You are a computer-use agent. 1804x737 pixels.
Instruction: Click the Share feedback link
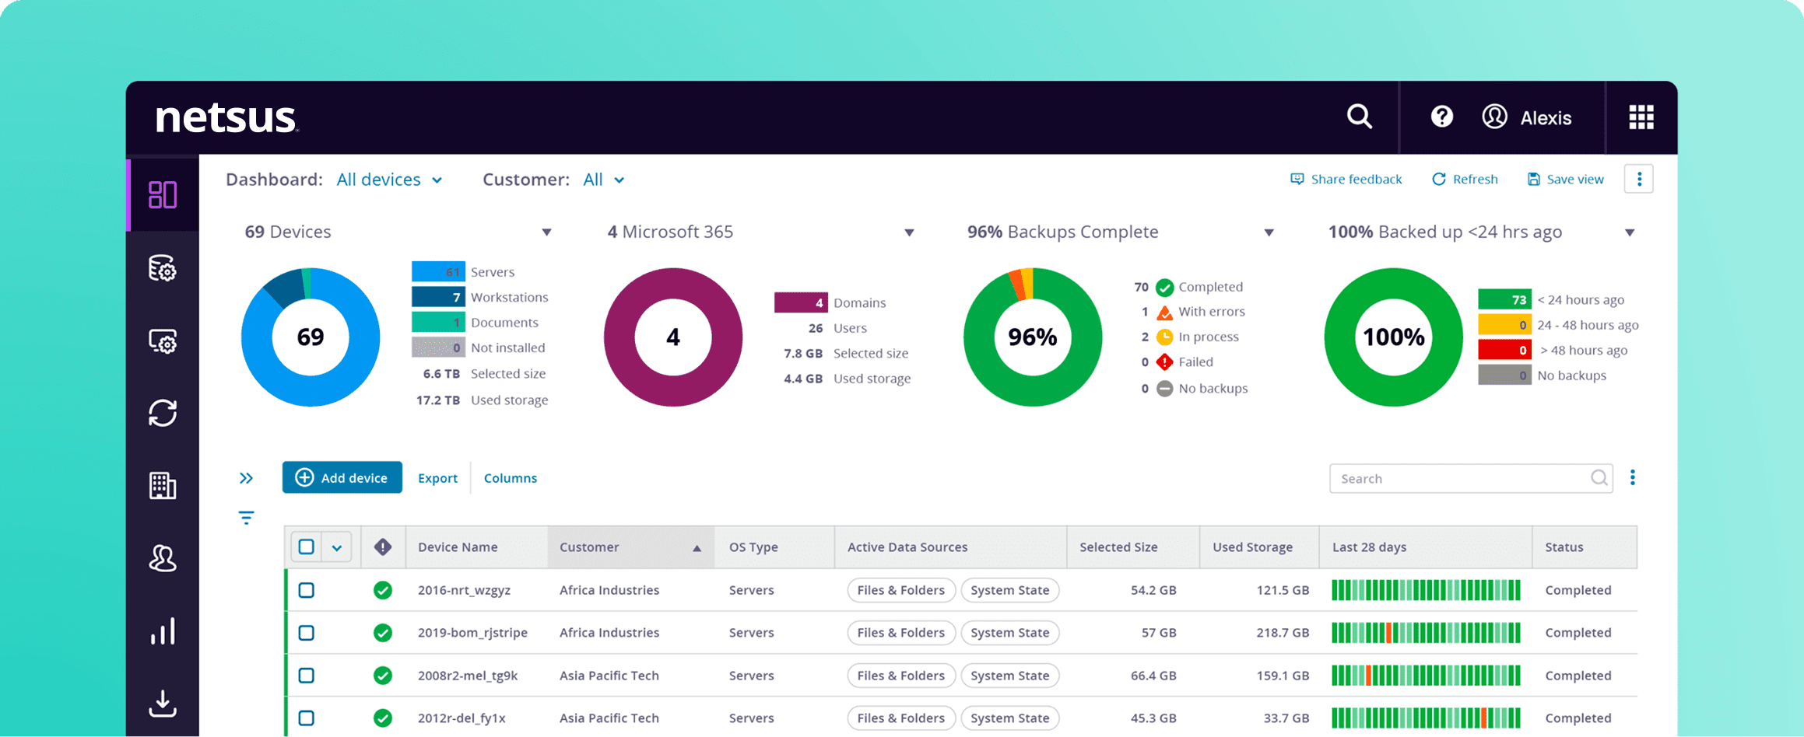click(x=1346, y=180)
